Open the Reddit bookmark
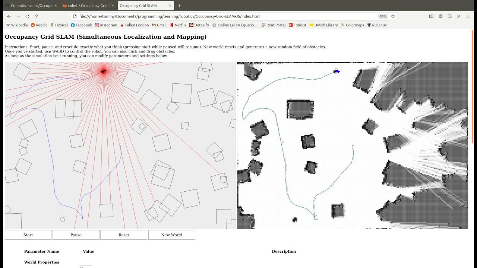Image resolution: width=477 pixels, height=268 pixels. pos(39,25)
